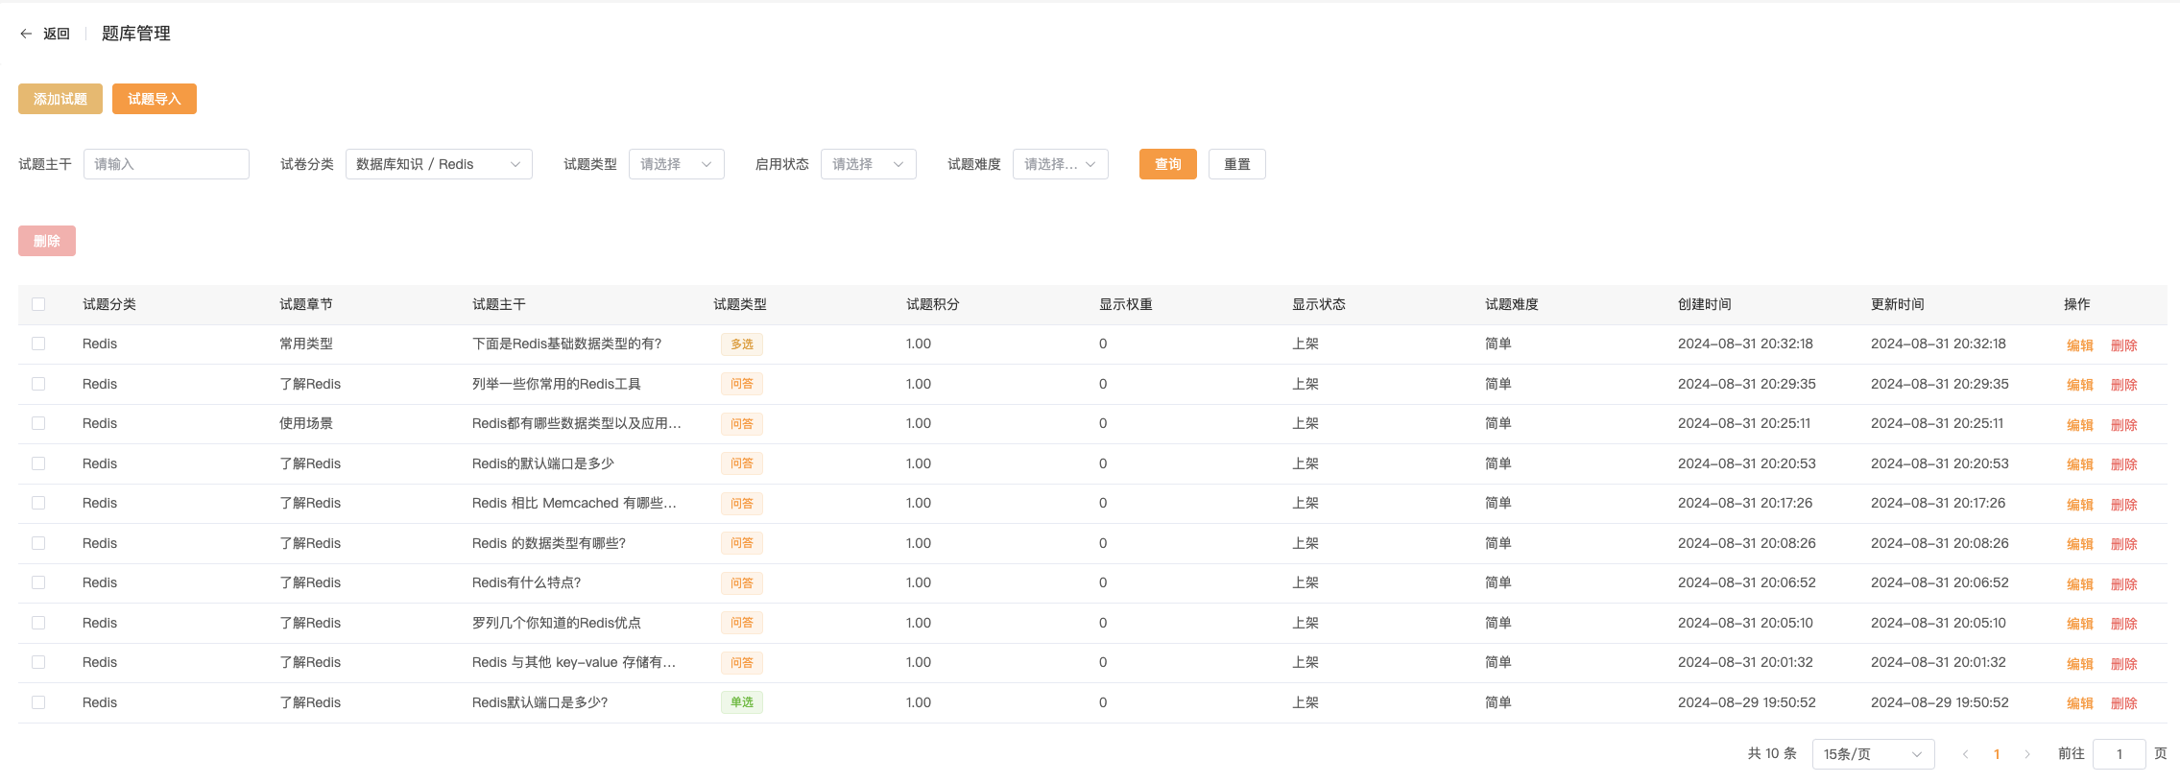Edit the Redis的默认端口是多少 question
Image resolution: width=2180 pixels, height=783 pixels.
coord(2080,464)
